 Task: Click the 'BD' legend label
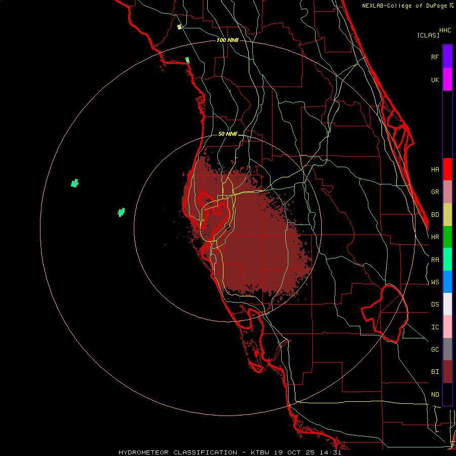click(435, 215)
